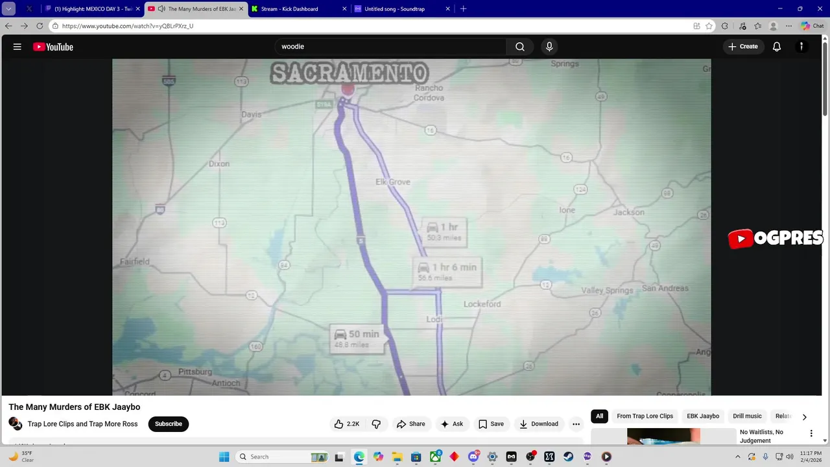Image resolution: width=830 pixels, height=467 pixels.
Task: Open Favorites list icon in toolbar
Action: click(758, 26)
